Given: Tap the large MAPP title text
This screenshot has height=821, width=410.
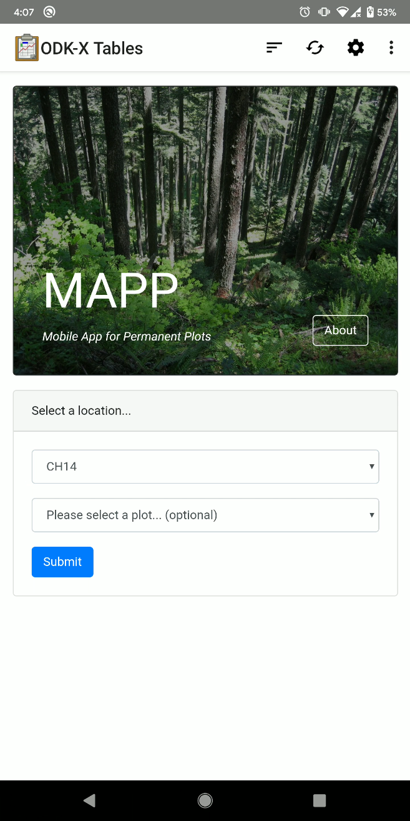Looking at the screenshot, I should tap(111, 291).
